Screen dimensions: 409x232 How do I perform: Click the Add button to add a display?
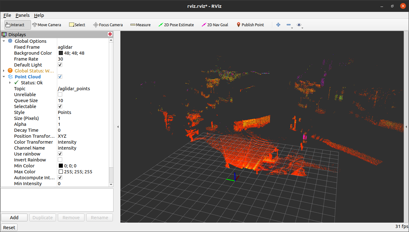tap(14, 217)
